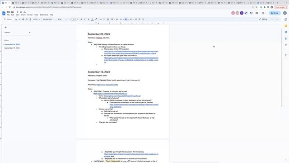Add a comment via toolbar icon
This screenshot has width=289, height=163.
coord(104,19)
